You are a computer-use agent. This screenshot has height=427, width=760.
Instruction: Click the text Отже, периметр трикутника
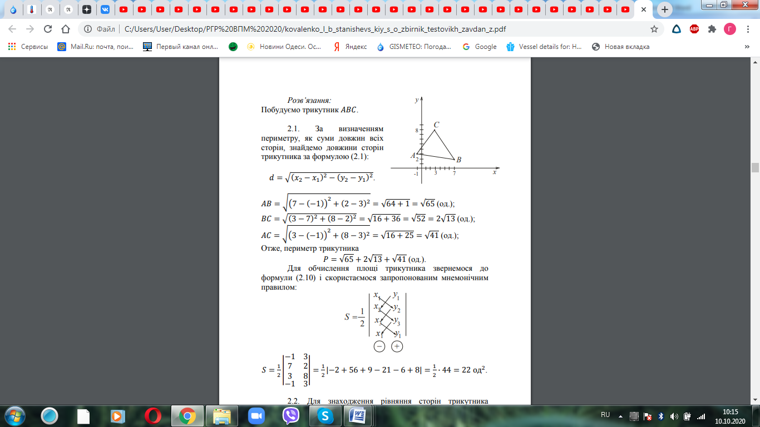(310, 249)
